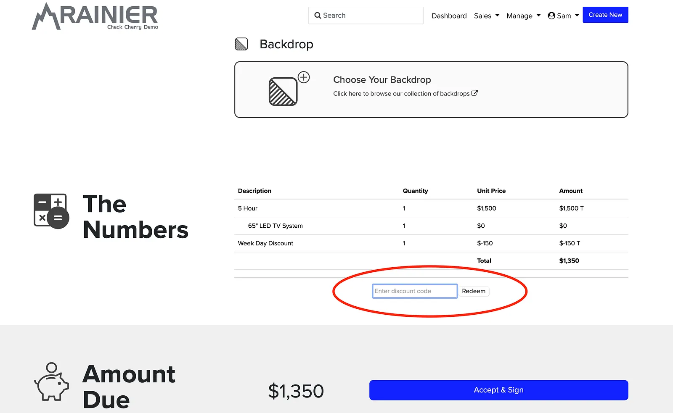Image resolution: width=673 pixels, height=413 pixels.
Task: Click the Rainier mountain logo
Action: (x=95, y=16)
